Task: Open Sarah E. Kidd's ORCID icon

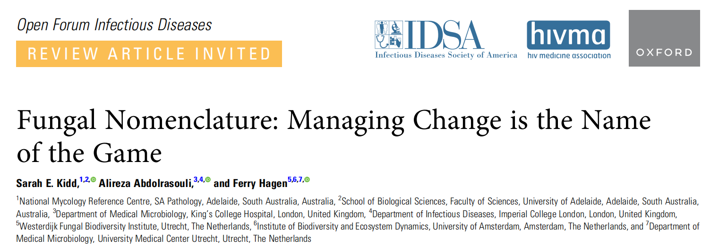Action: pyautogui.click(x=93, y=179)
